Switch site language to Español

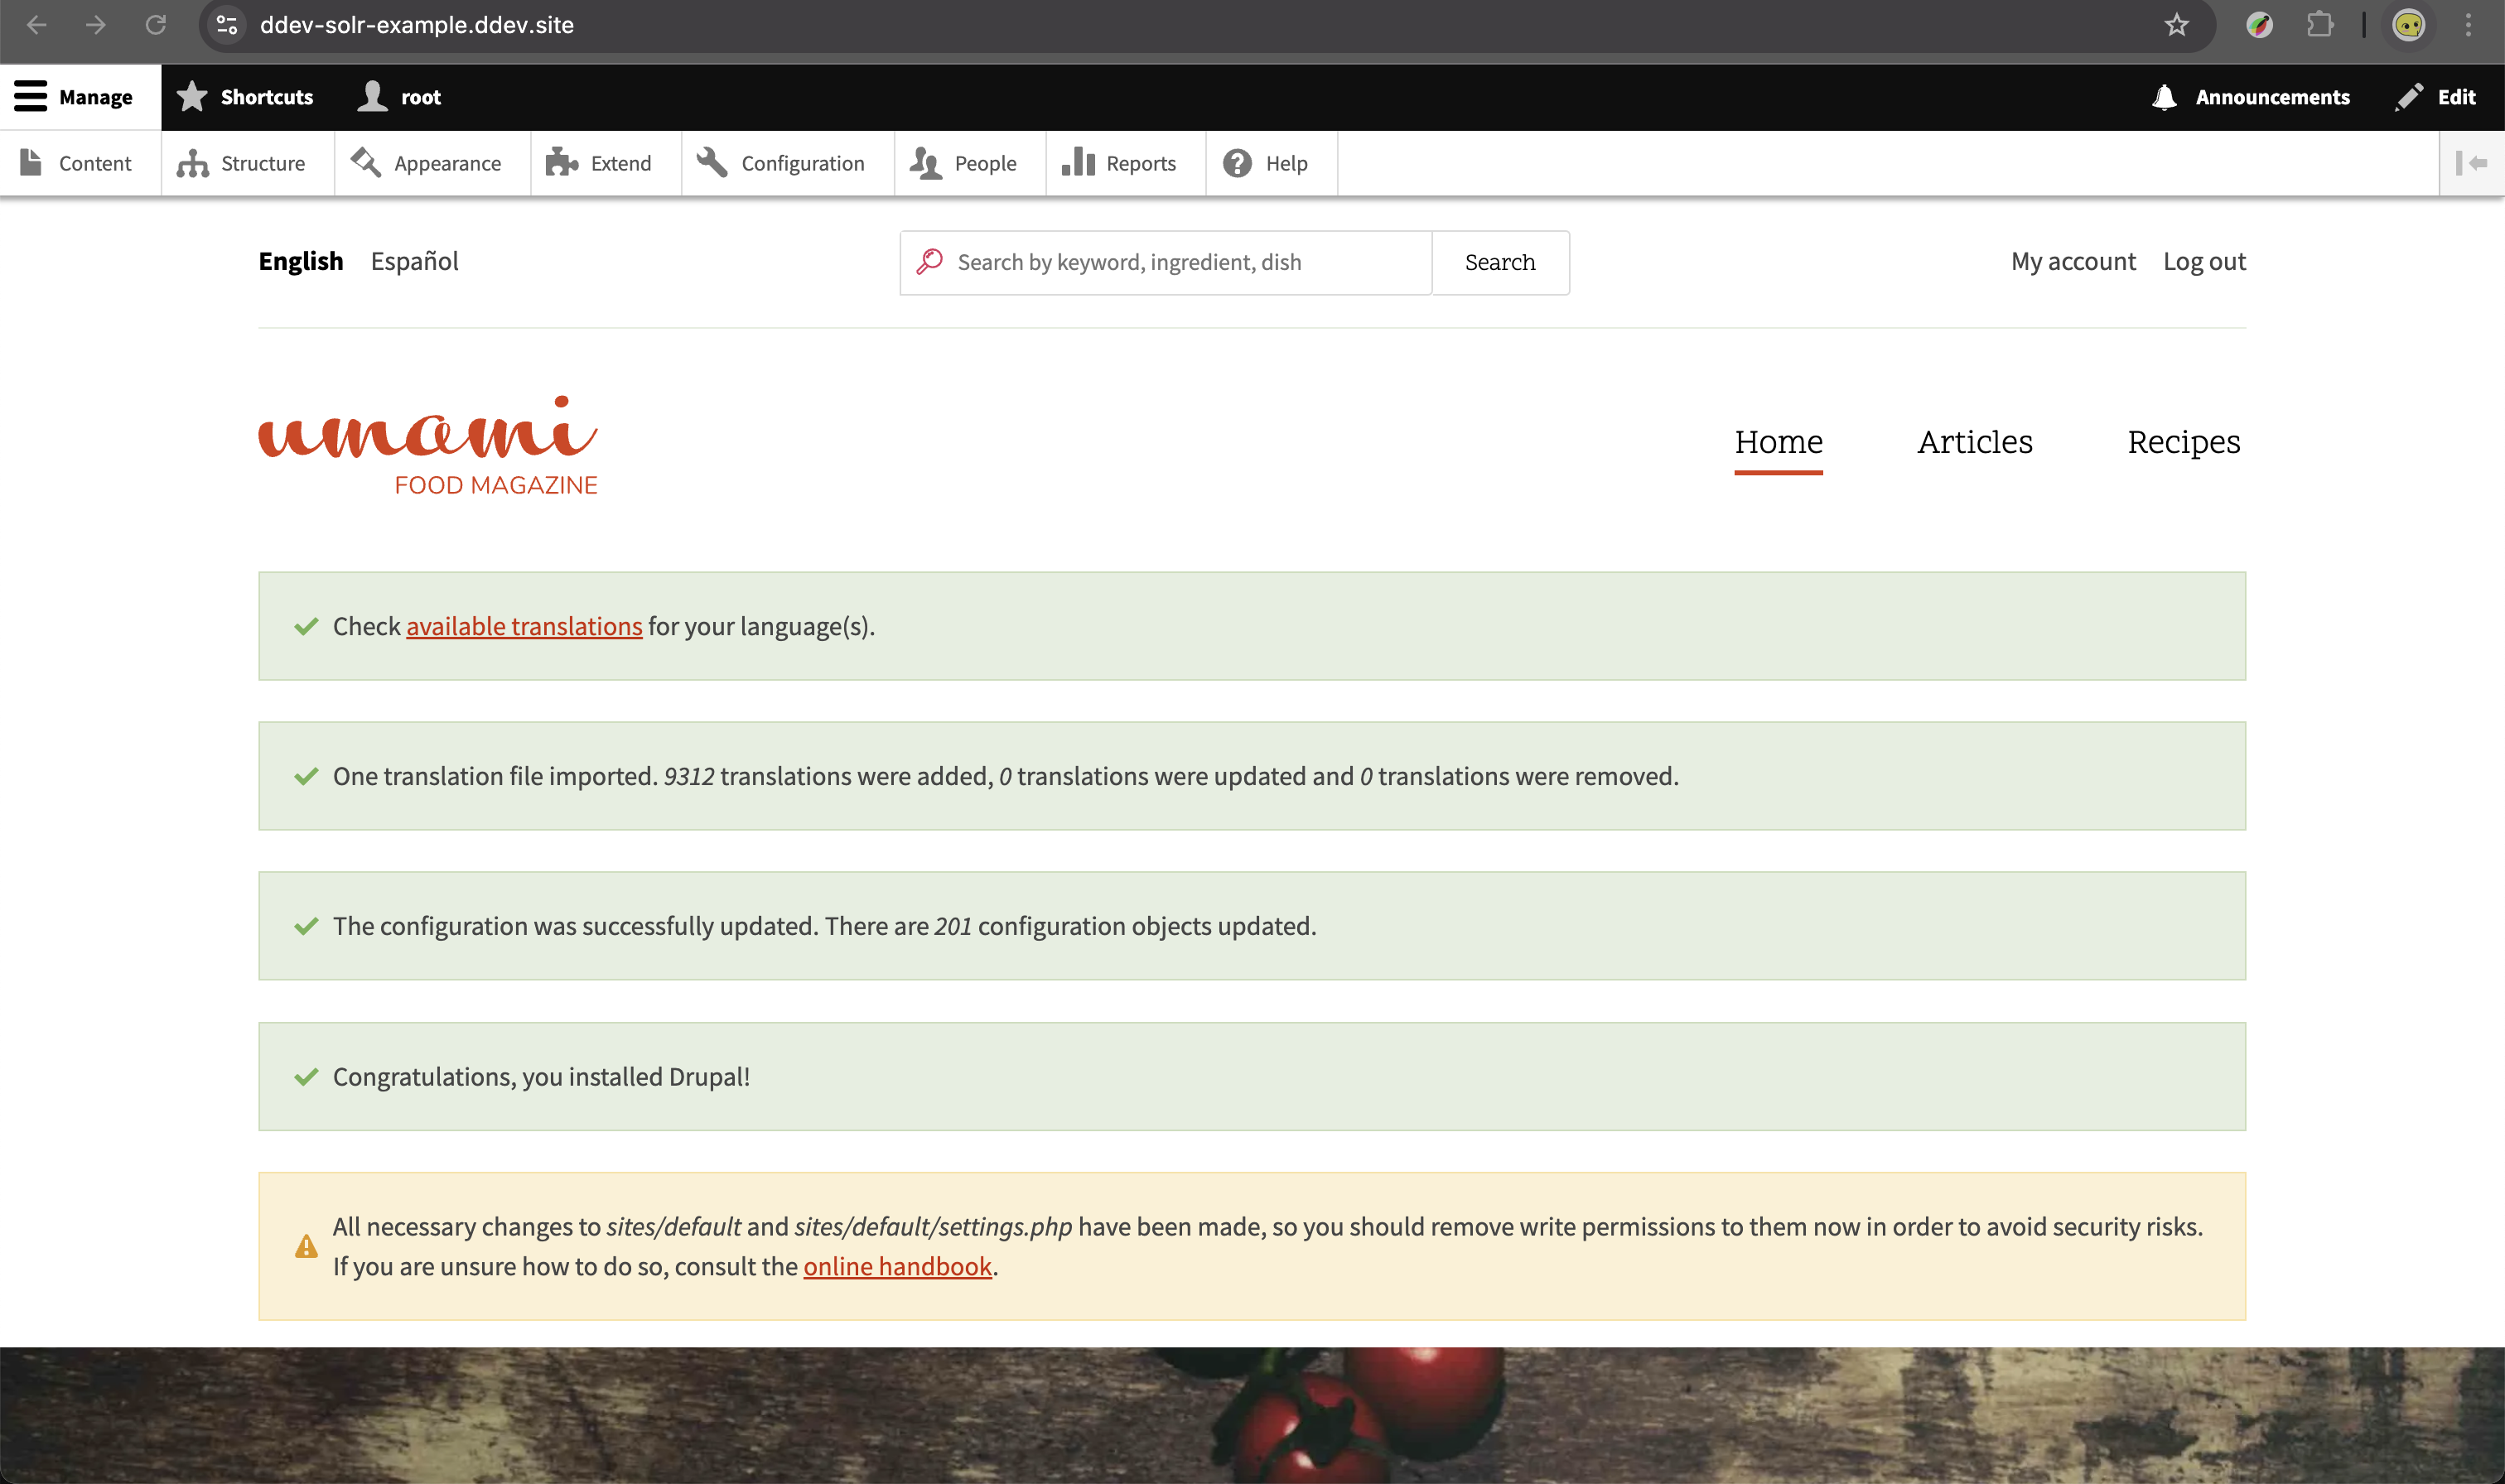[414, 261]
